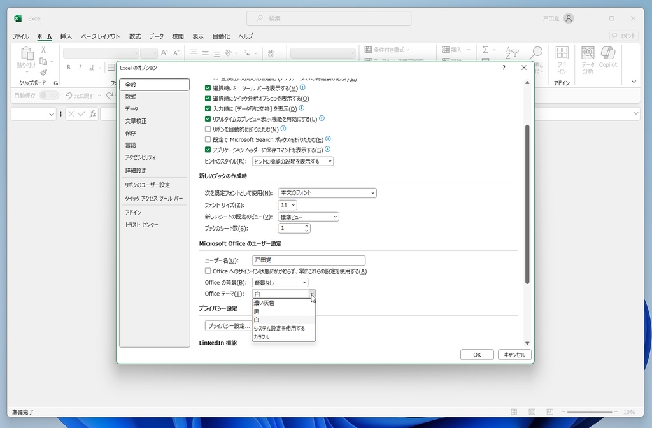The height and width of the screenshot is (428, 652).
Task: Collapse the Excel ribbon using the chevron
Action: click(x=634, y=82)
